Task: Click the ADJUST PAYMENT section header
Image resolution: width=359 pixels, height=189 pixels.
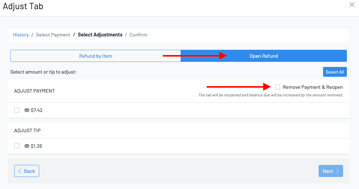Action: pyautogui.click(x=34, y=91)
